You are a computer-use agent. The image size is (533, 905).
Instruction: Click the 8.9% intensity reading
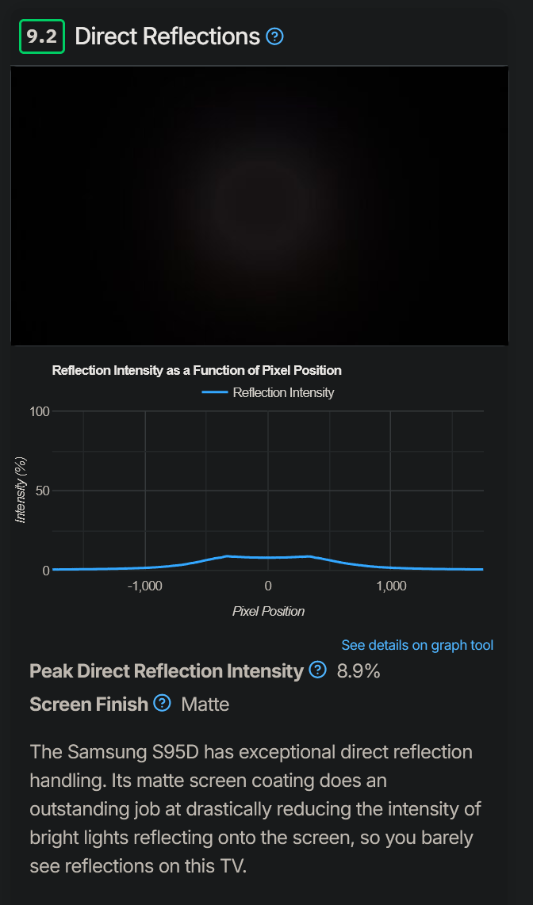coord(357,670)
